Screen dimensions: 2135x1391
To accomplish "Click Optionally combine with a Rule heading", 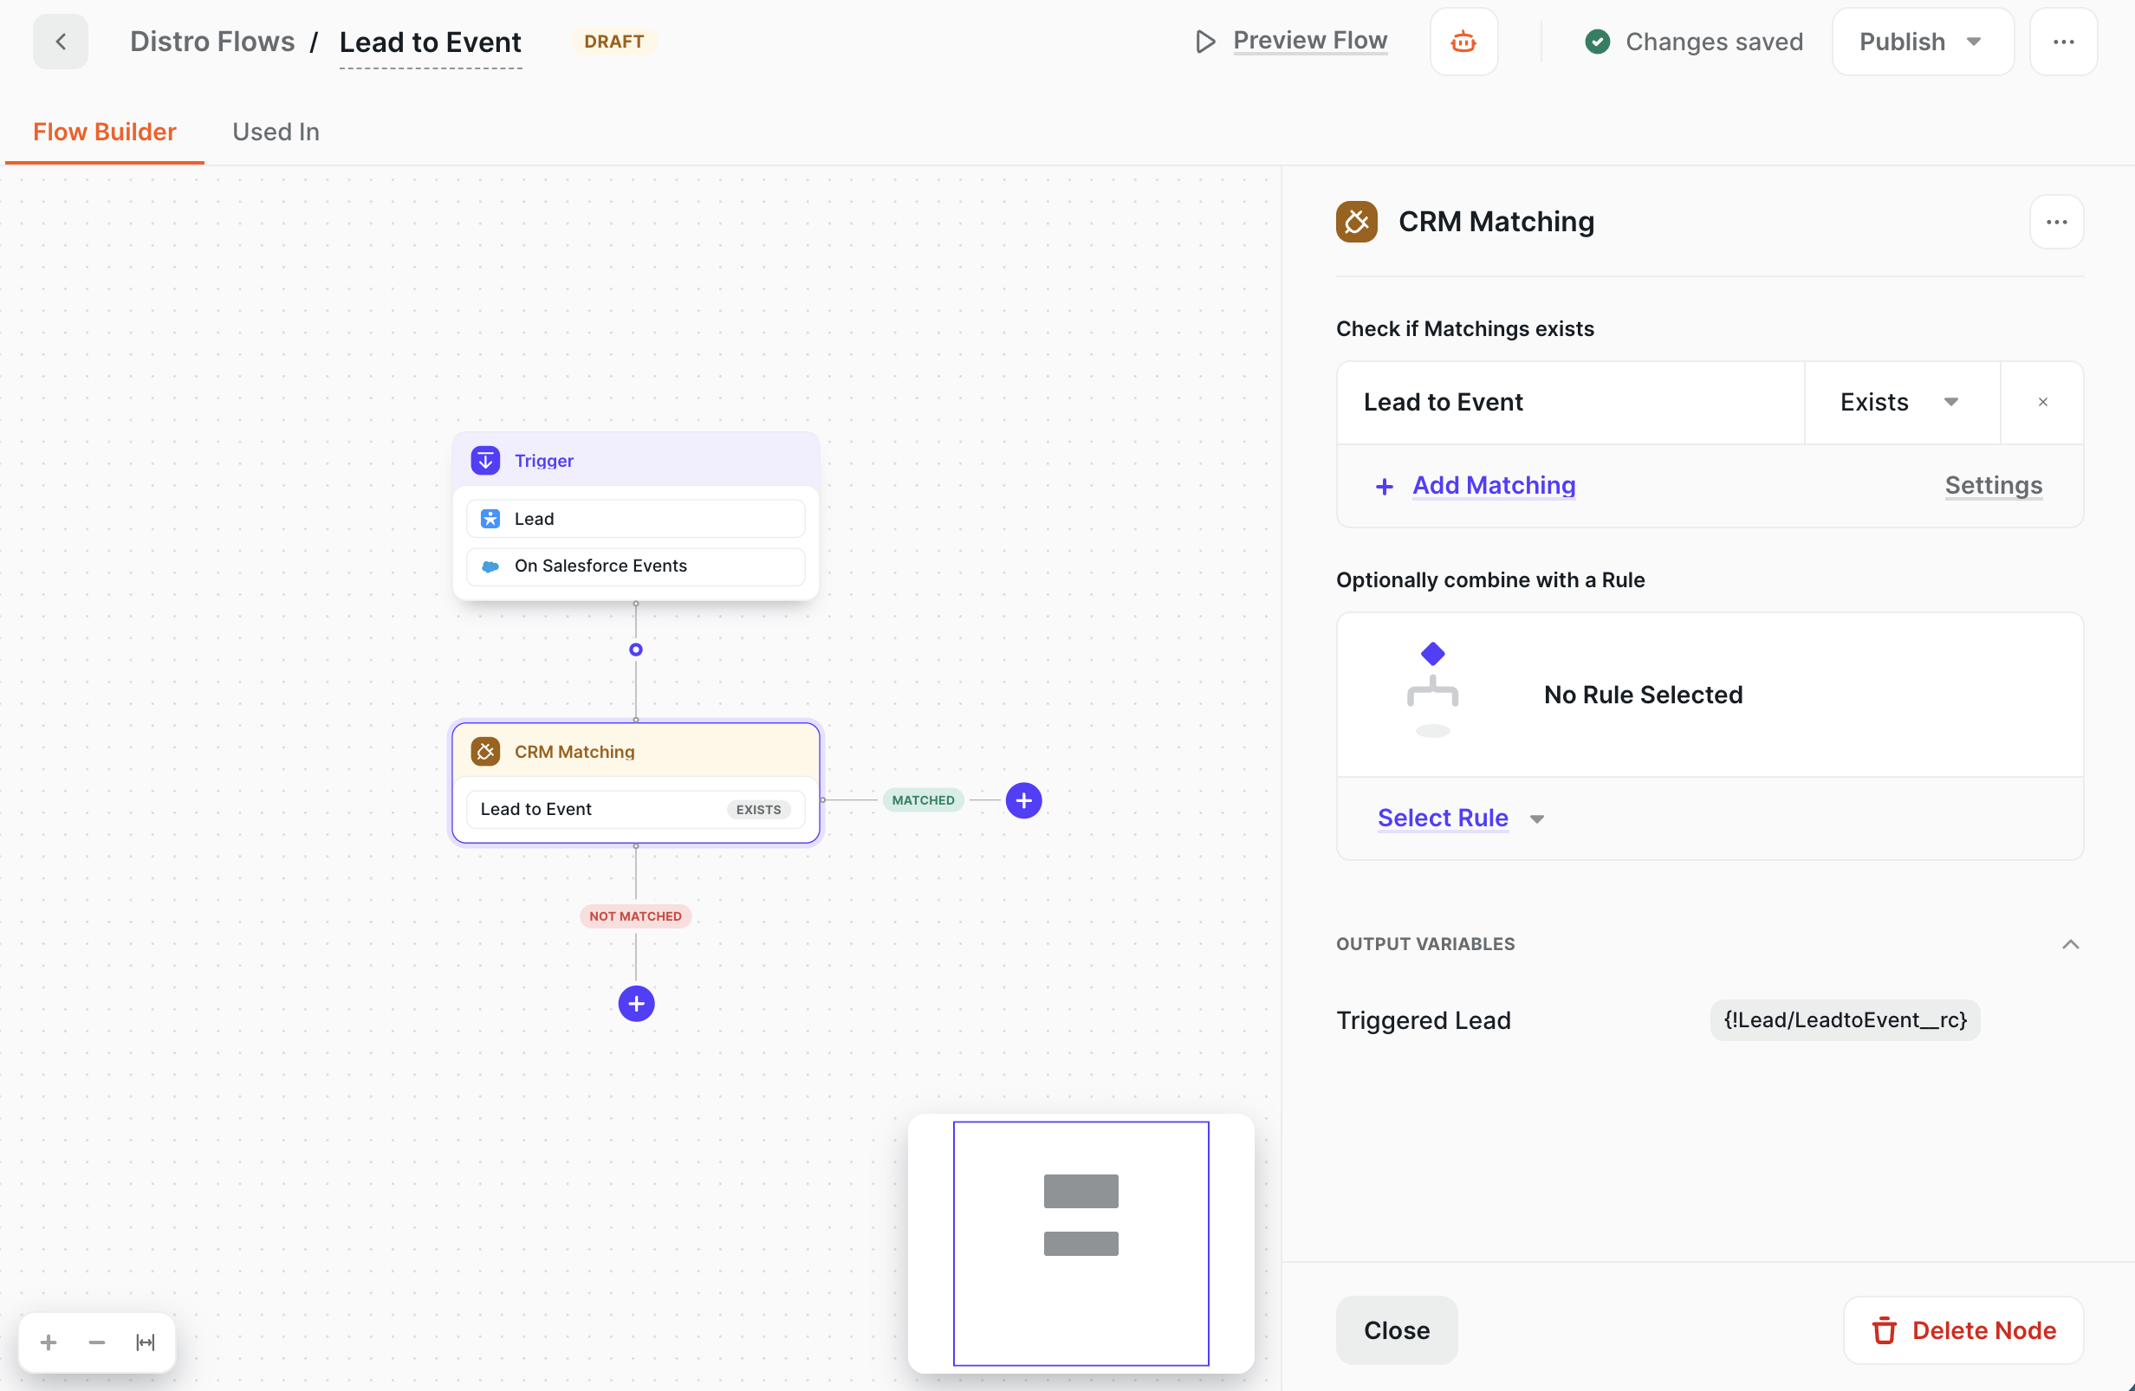I will pos(1490,579).
